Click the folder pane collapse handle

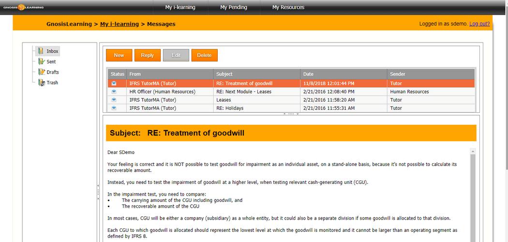tap(98, 192)
